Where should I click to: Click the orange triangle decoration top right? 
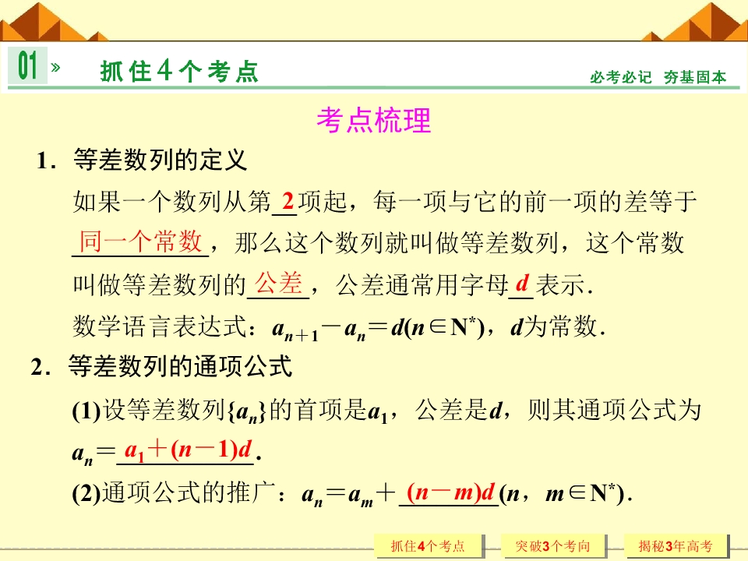(695, 22)
